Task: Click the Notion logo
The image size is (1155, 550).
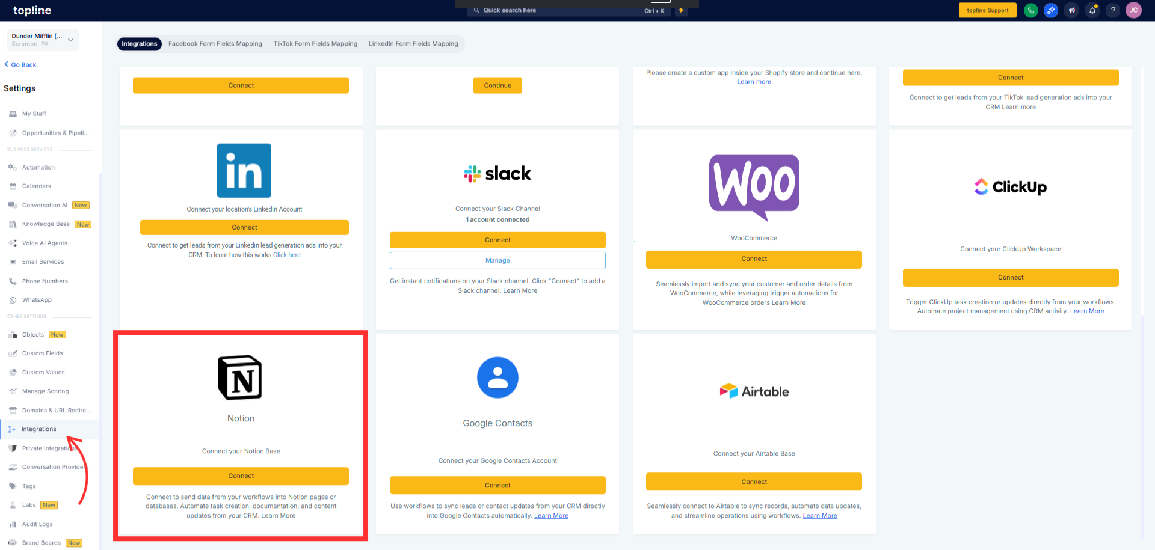Action: (241, 377)
